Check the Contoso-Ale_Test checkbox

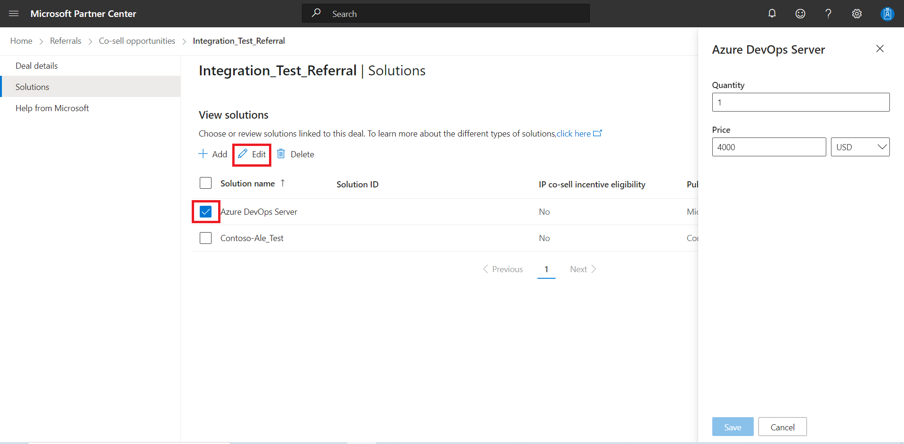[206, 238]
